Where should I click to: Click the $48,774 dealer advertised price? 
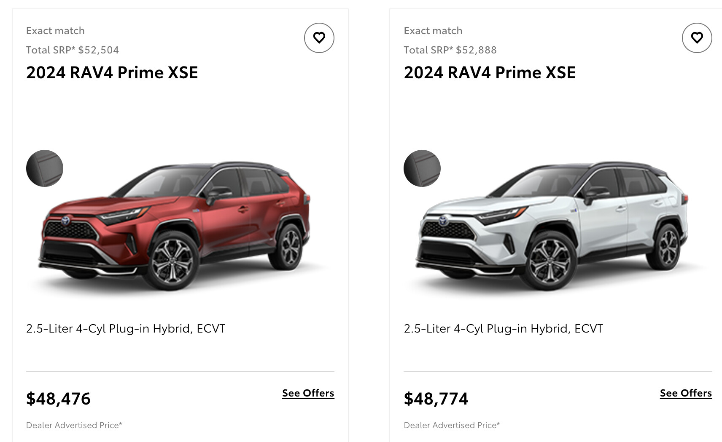pyautogui.click(x=436, y=398)
